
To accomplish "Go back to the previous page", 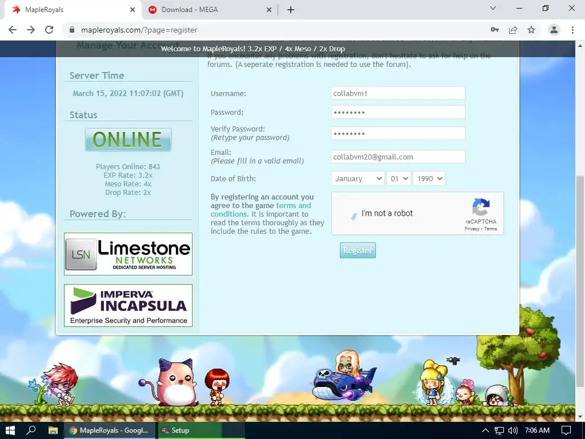I will click(13, 30).
